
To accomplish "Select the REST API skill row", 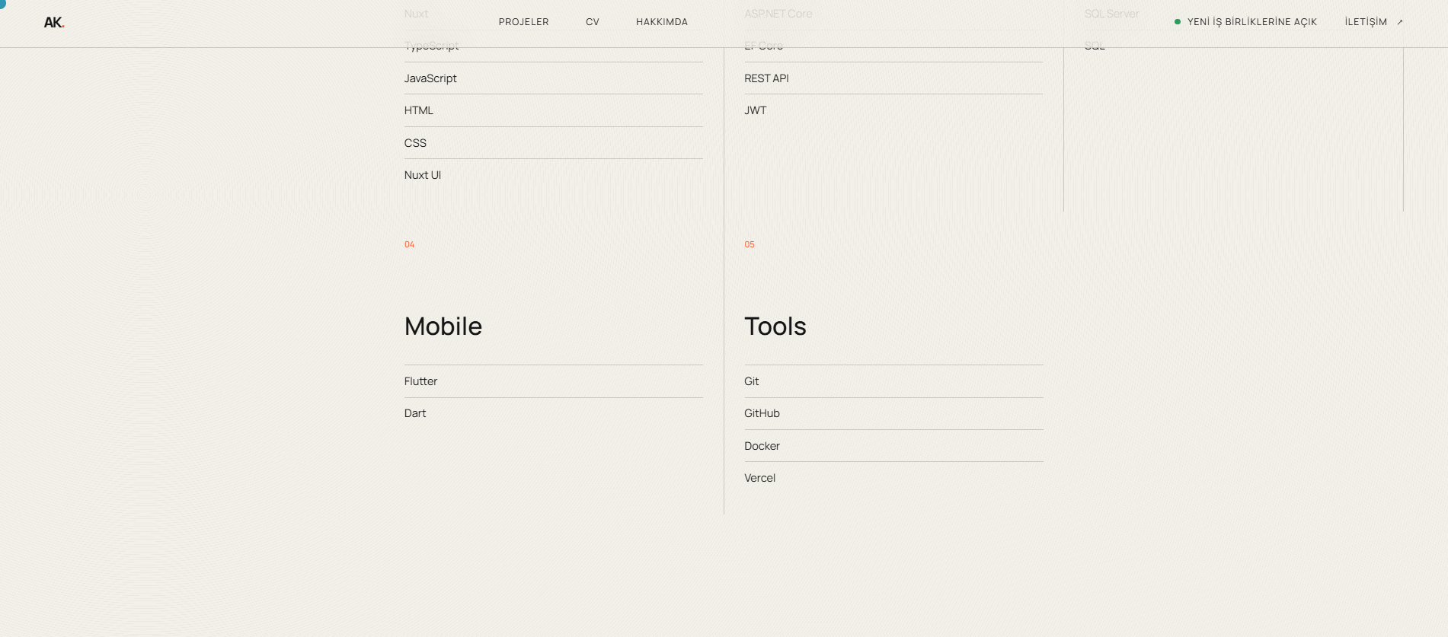I will pos(893,78).
